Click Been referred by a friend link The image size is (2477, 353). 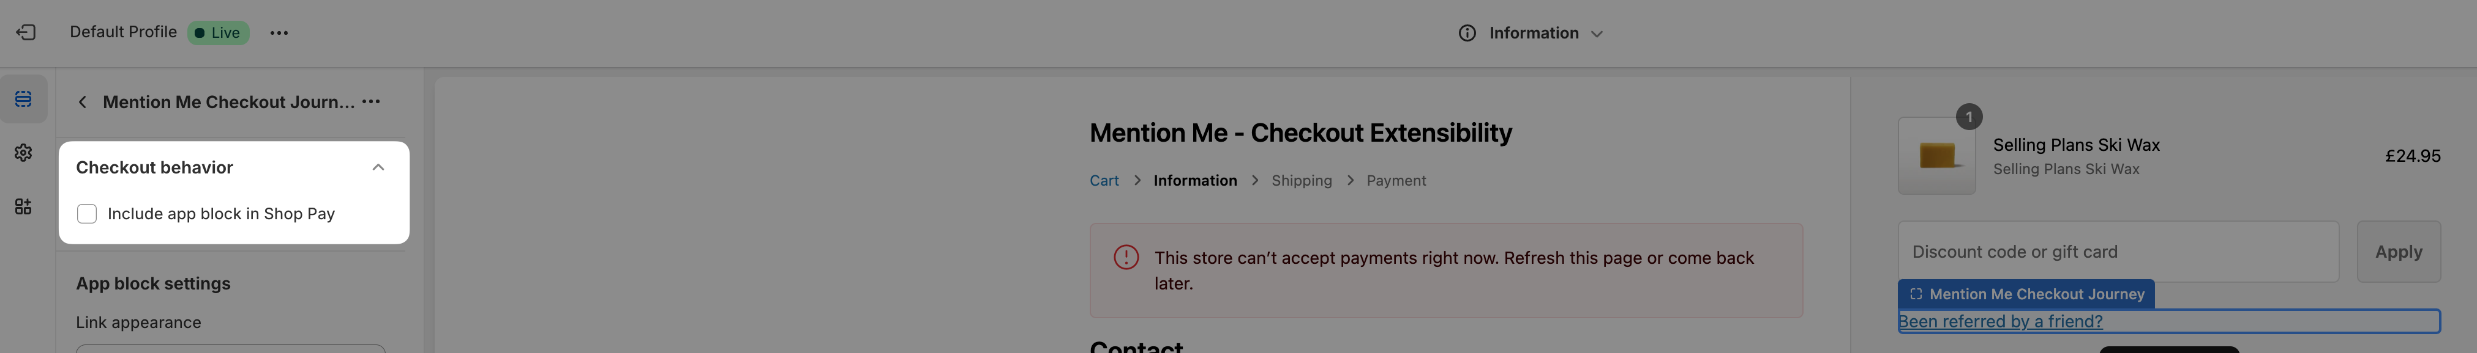pos(2000,321)
